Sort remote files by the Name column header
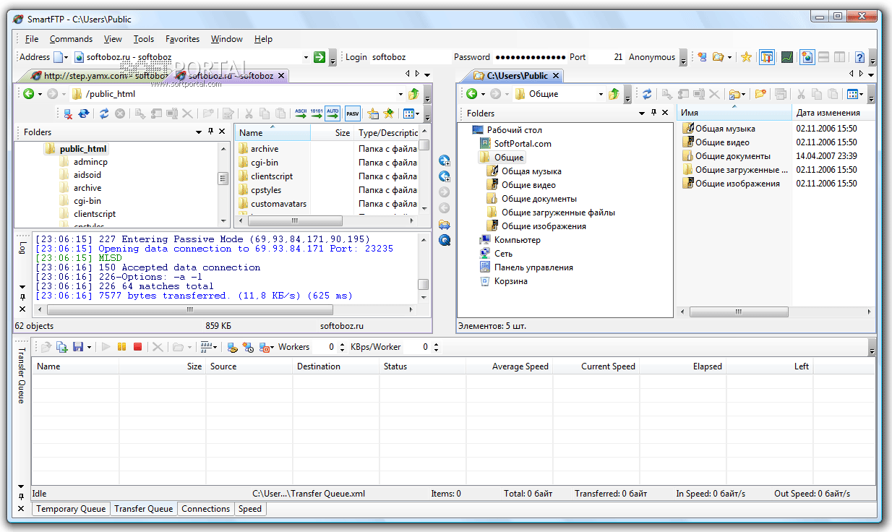Viewport: 892px width, 532px height. coord(273,133)
